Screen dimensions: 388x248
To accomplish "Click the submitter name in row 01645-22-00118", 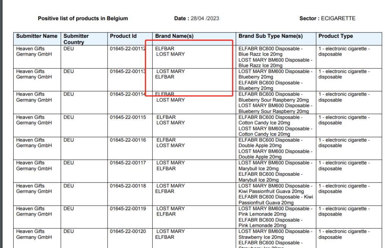I will [x=34, y=189].
